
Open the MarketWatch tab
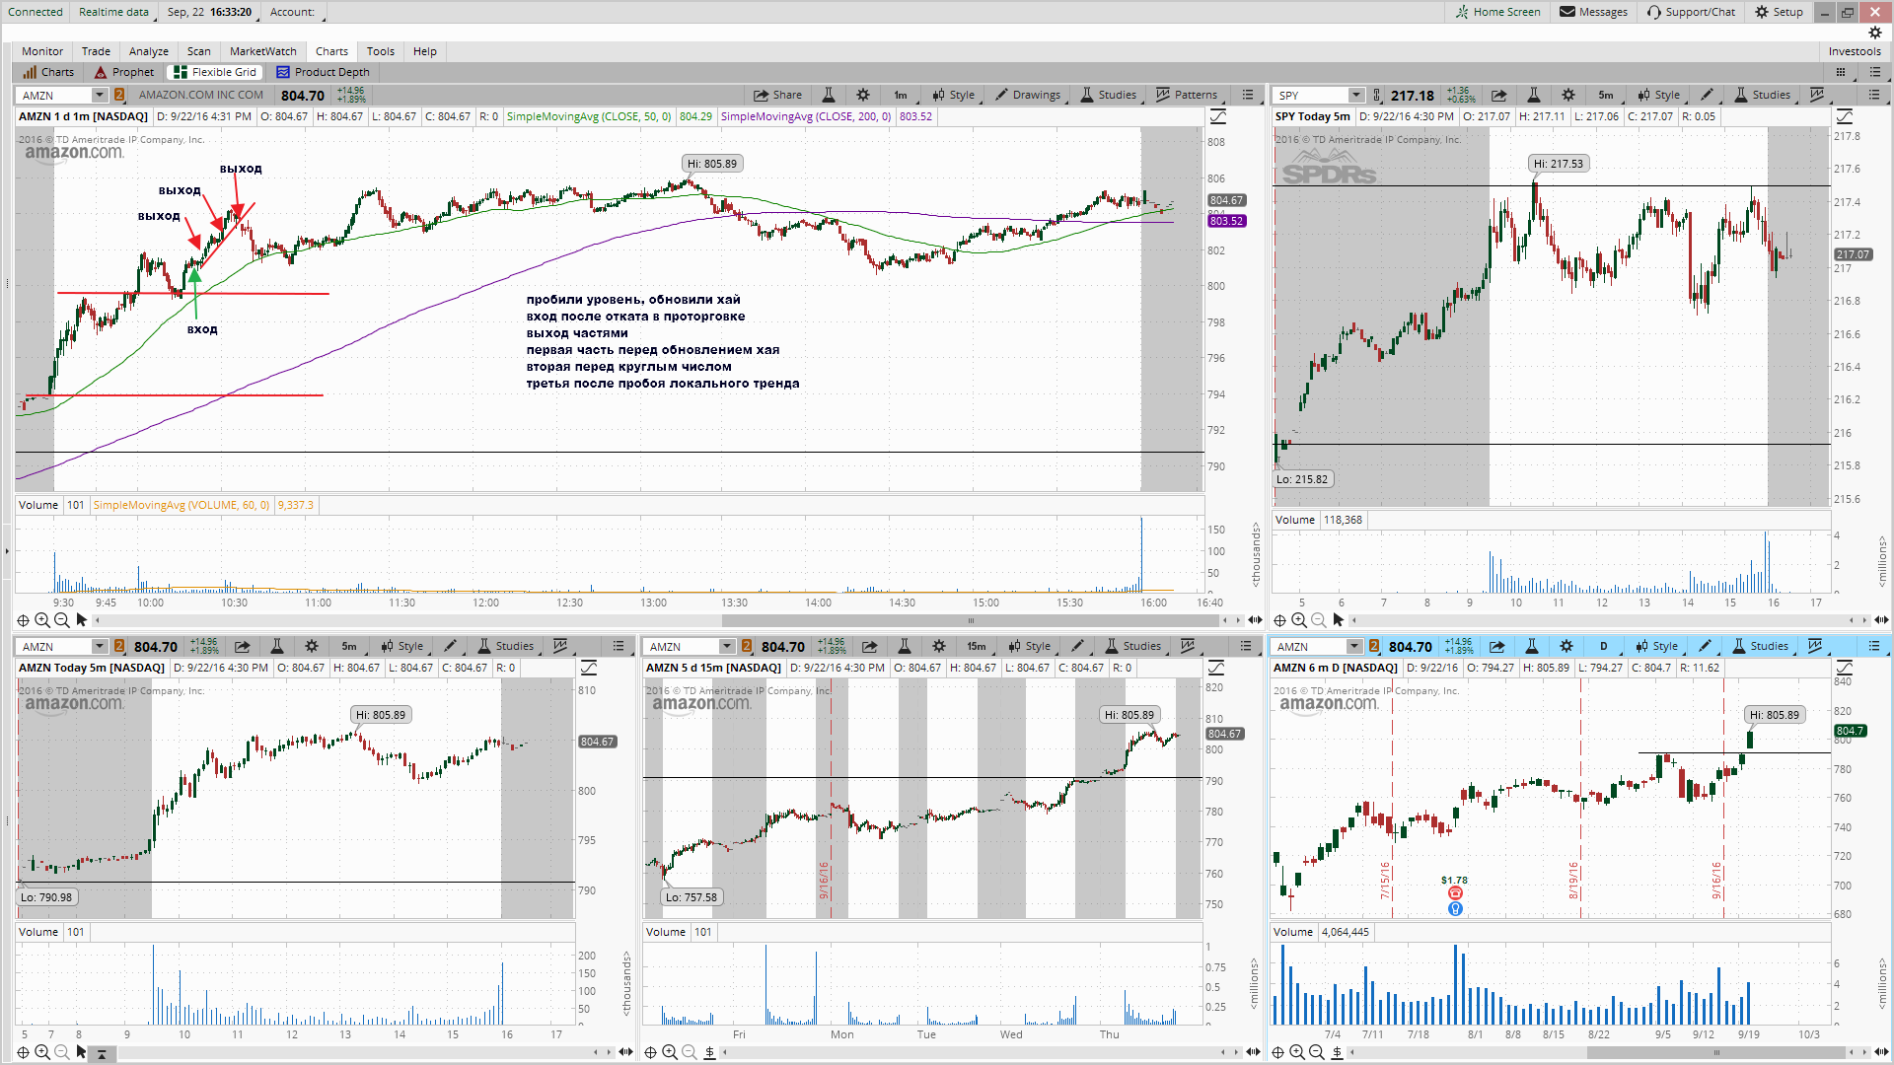point(263,51)
